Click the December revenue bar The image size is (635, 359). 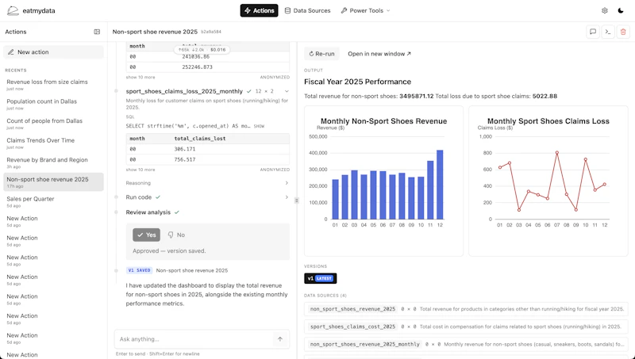point(440,185)
